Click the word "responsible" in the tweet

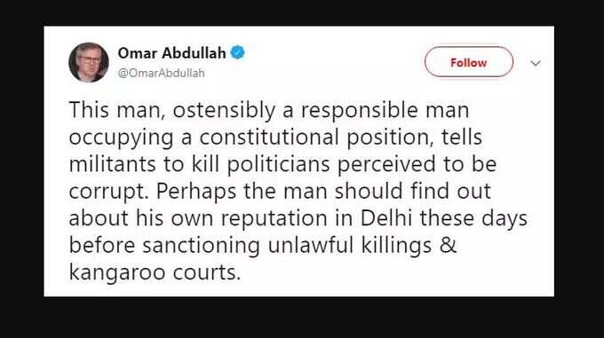coord(359,111)
